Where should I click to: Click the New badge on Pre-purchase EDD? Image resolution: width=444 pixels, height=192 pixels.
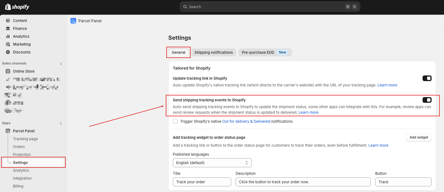pyautogui.click(x=282, y=52)
